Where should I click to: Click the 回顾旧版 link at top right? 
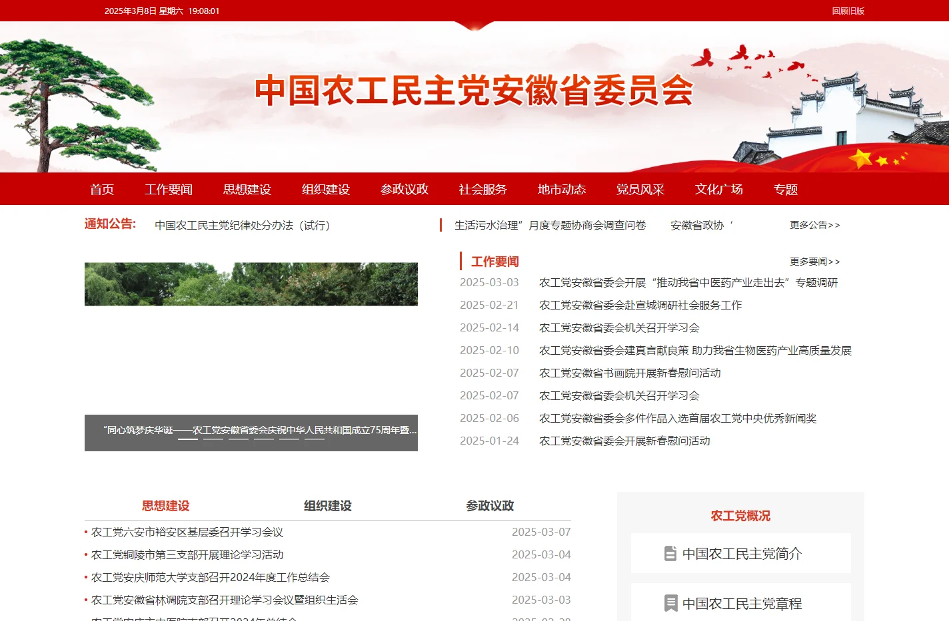click(848, 11)
